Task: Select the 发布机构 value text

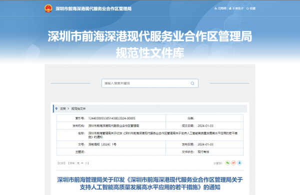Action: (x=113, y=125)
